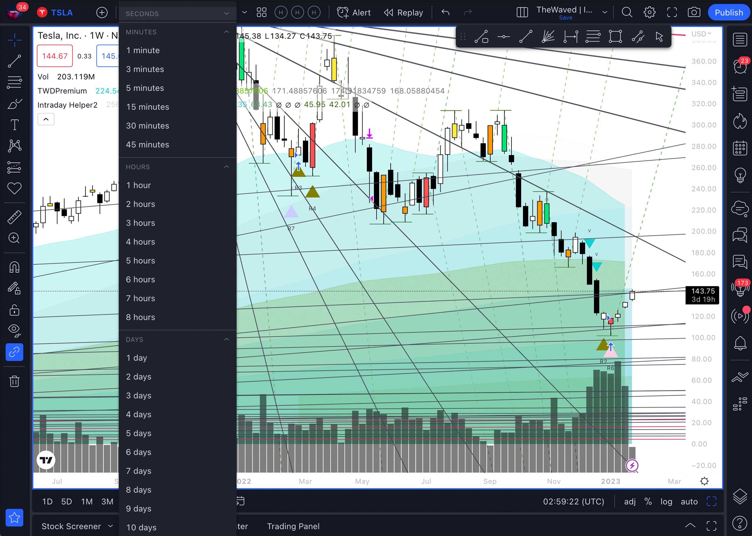Click the zoom in tool

click(14, 238)
